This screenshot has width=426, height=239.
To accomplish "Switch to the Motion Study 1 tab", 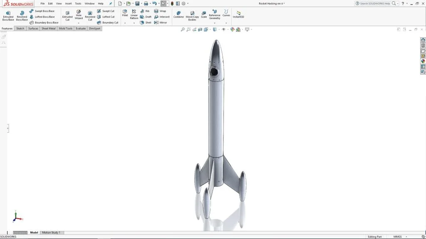I will pyautogui.click(x=51, y=232).
